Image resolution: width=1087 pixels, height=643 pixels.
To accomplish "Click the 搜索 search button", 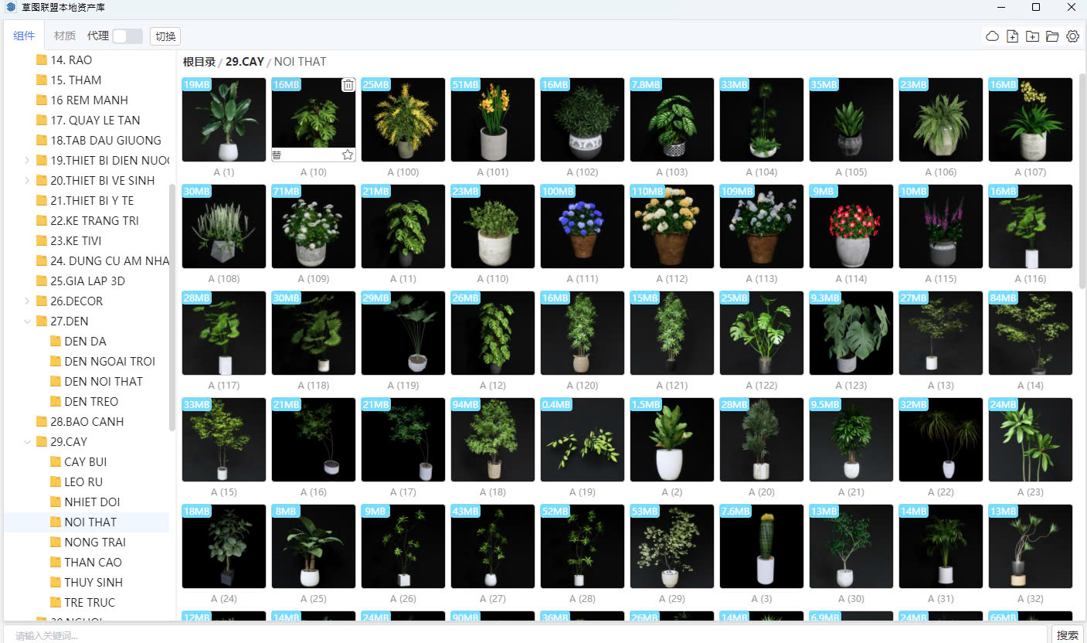I will pyautogui.click(x=1068, y=635).
